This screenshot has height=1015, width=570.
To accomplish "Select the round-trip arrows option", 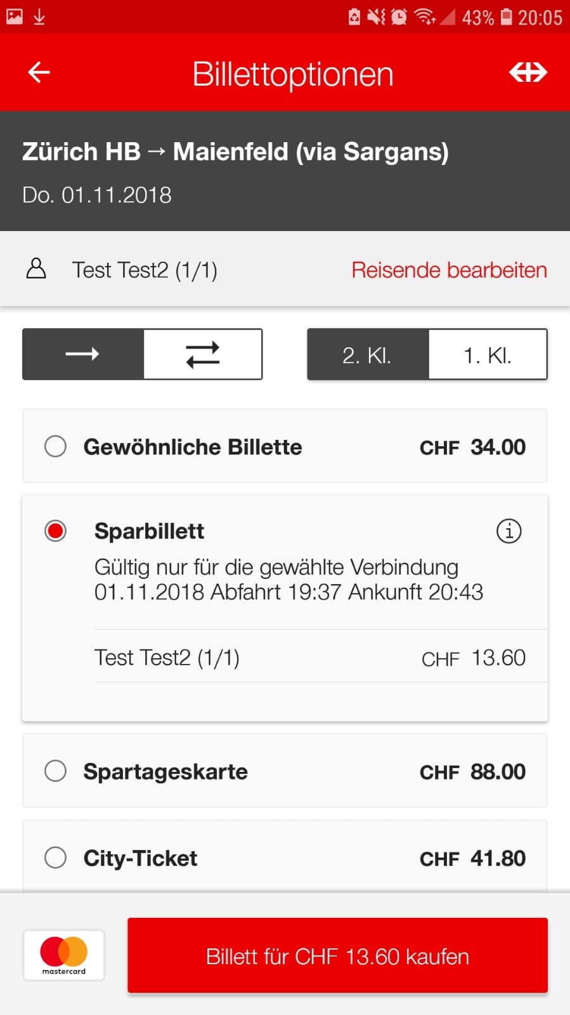I will click(203, 354).
